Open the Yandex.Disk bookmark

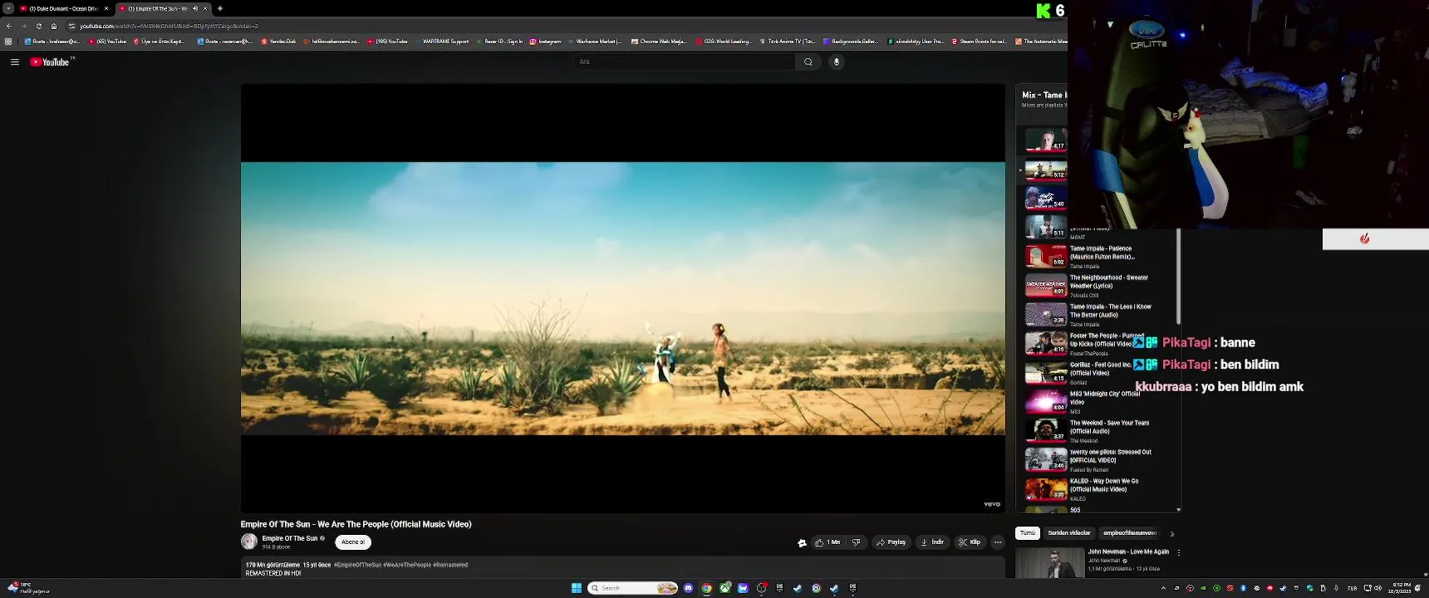pyautogui.click(x=278, y=41)
